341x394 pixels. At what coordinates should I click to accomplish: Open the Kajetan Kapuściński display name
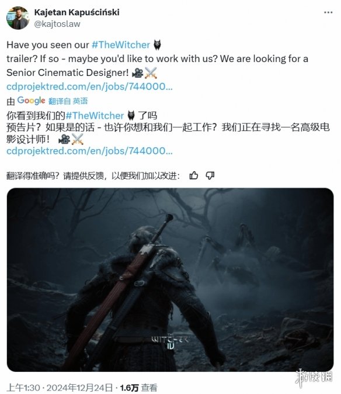(x=76, y=12)
